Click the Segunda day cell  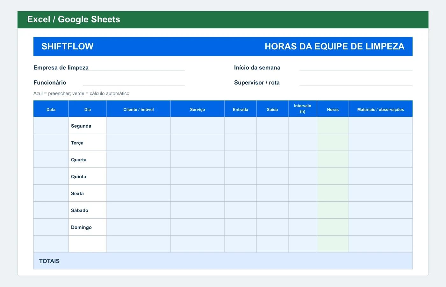(88, 126)
